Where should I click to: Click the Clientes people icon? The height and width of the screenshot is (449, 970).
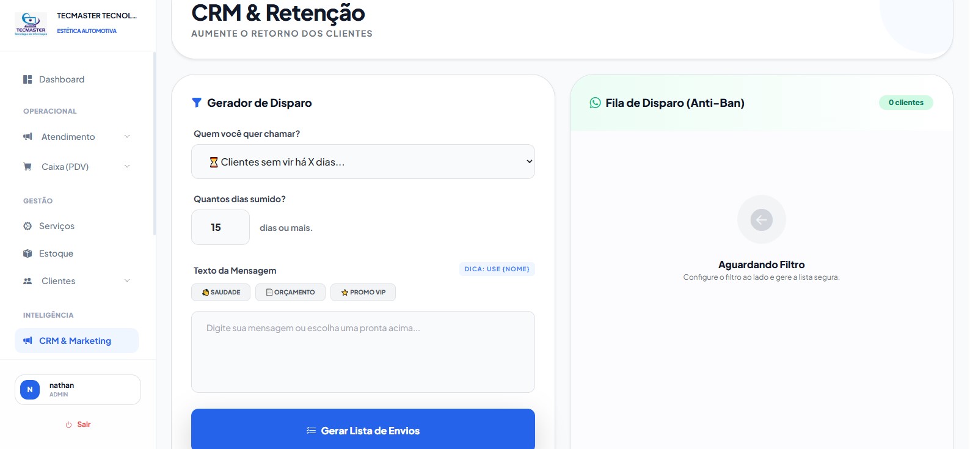click(x=27, y=281)
